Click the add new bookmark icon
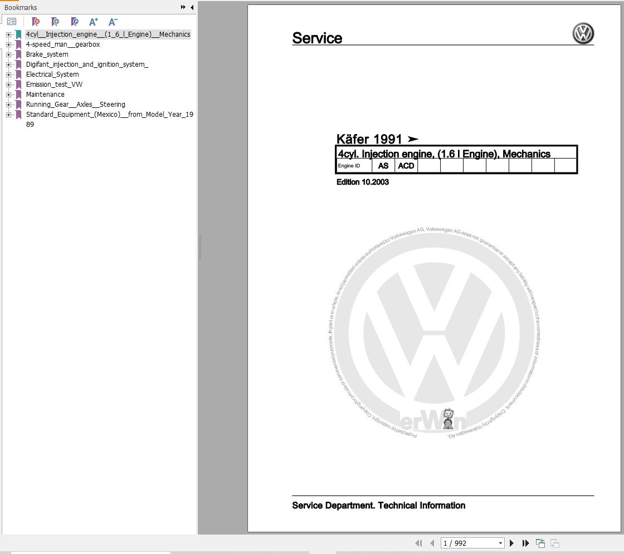The image size is (624, 554). click(x=55, y=22)
